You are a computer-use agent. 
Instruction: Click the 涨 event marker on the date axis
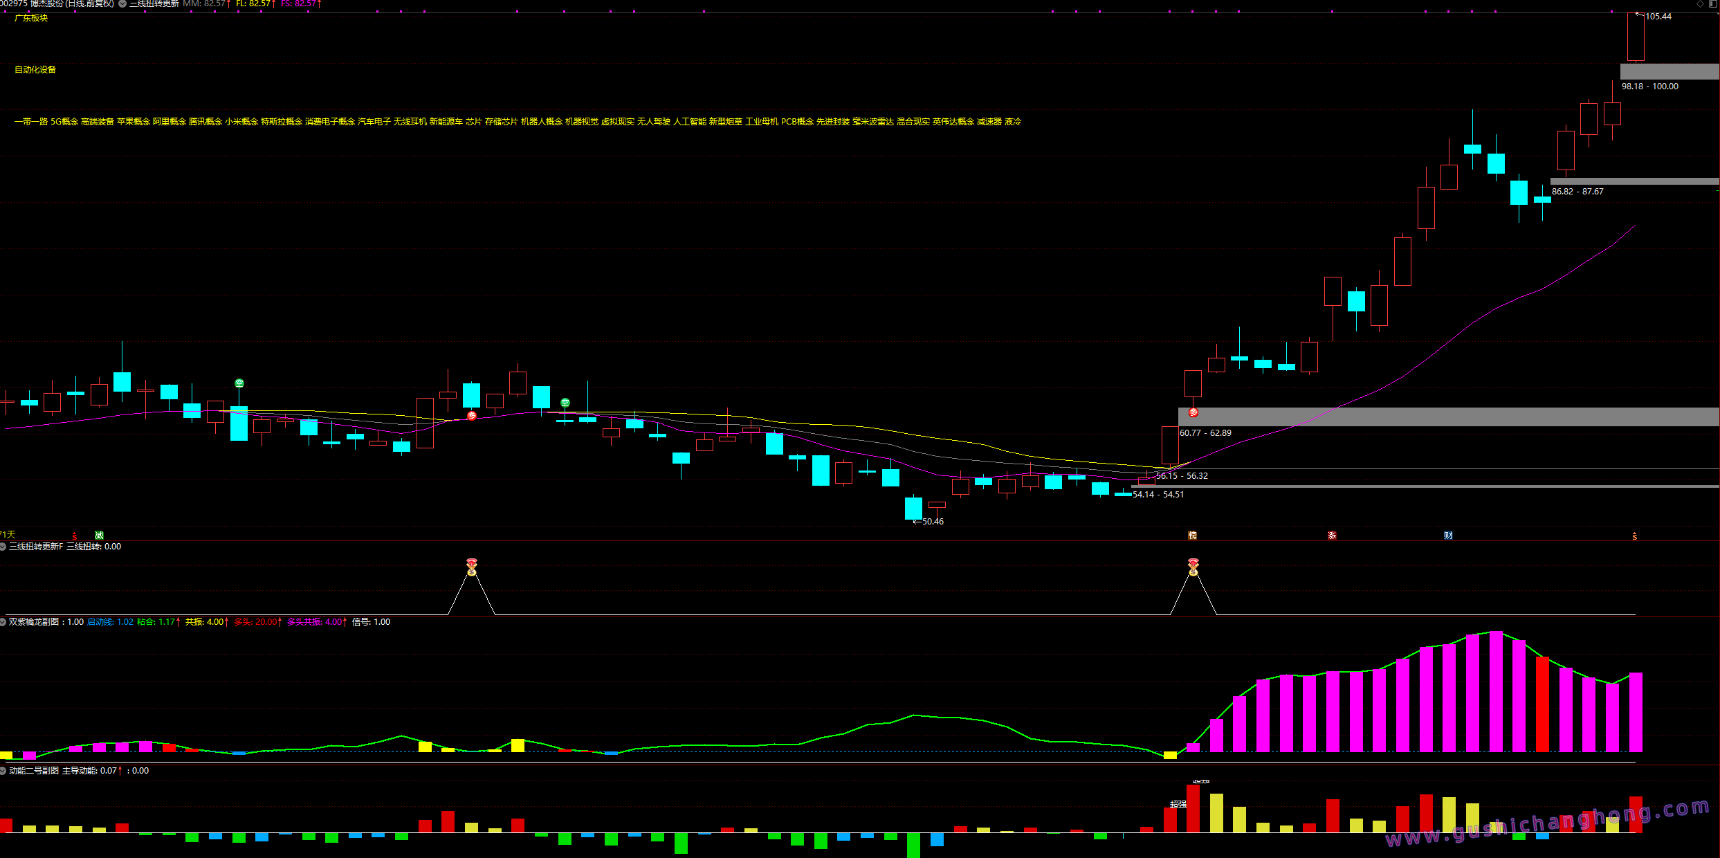pos(1332,536)
